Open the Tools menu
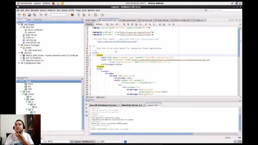Screen dimensions: 258x145 click(84, 10)
